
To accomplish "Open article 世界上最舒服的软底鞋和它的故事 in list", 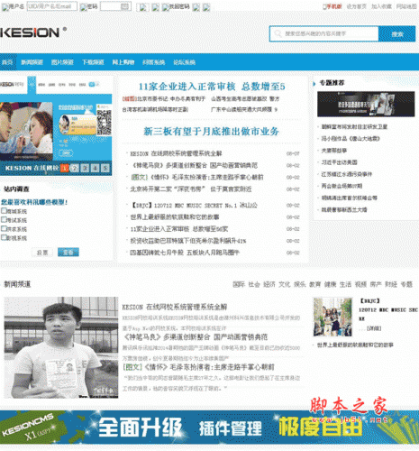I will [175, 217].
